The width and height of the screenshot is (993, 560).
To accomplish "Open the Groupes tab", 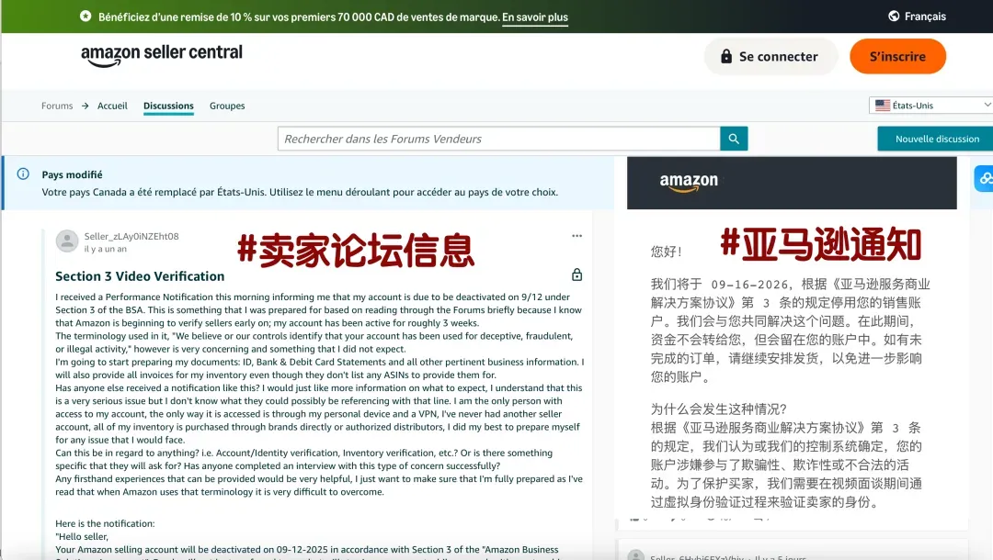I will tap(227, 106).
